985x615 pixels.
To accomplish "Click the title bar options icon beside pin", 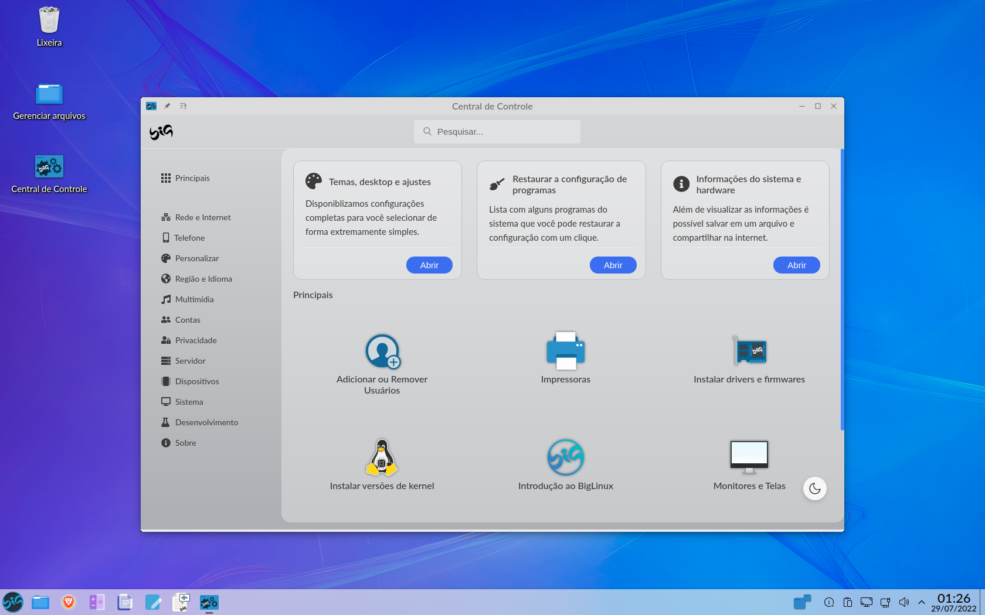I will [183, 106].
